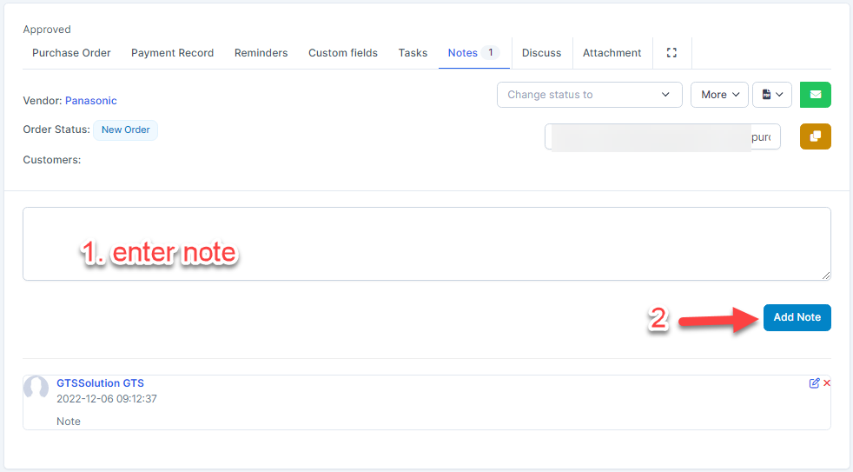Click the GTSSolution user avatar

pyautogui.click(x=36, y=389)
